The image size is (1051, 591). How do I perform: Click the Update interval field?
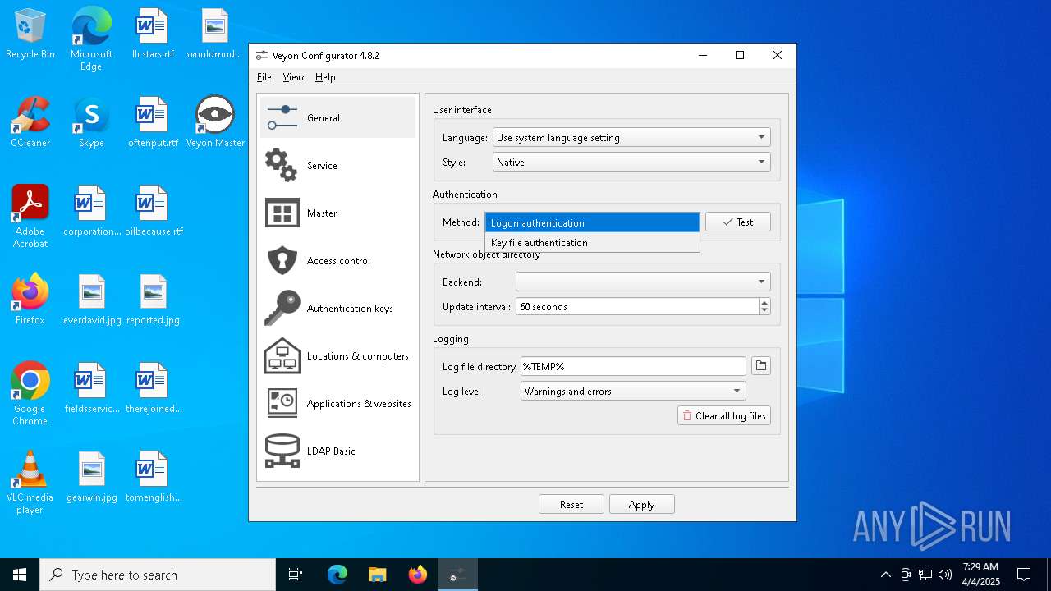[637, 306]
